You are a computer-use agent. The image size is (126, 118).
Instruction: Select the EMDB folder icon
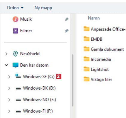[86, 39]
